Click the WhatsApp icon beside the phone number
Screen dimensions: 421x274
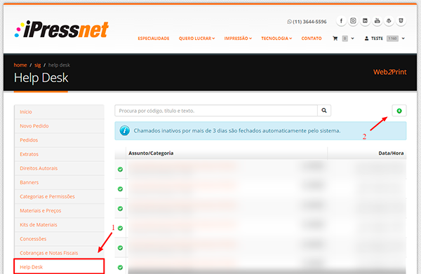click(x=289, y=22)
